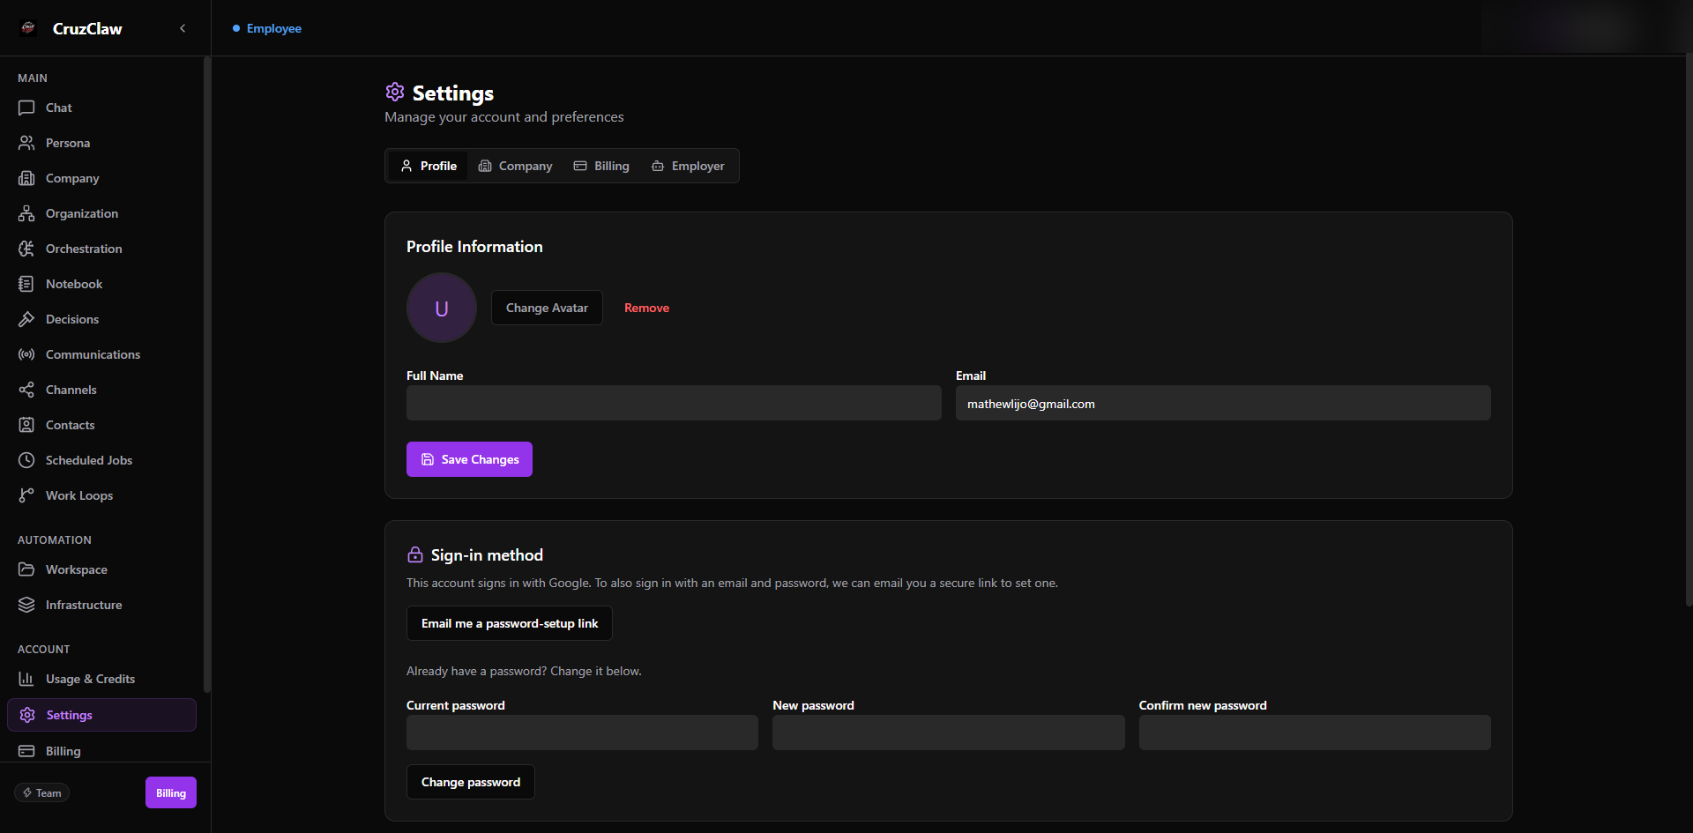The width and height of the screenshot is (1693, 833).
Task: Click the Work Loops branch icon
Action: pos(26,495)
